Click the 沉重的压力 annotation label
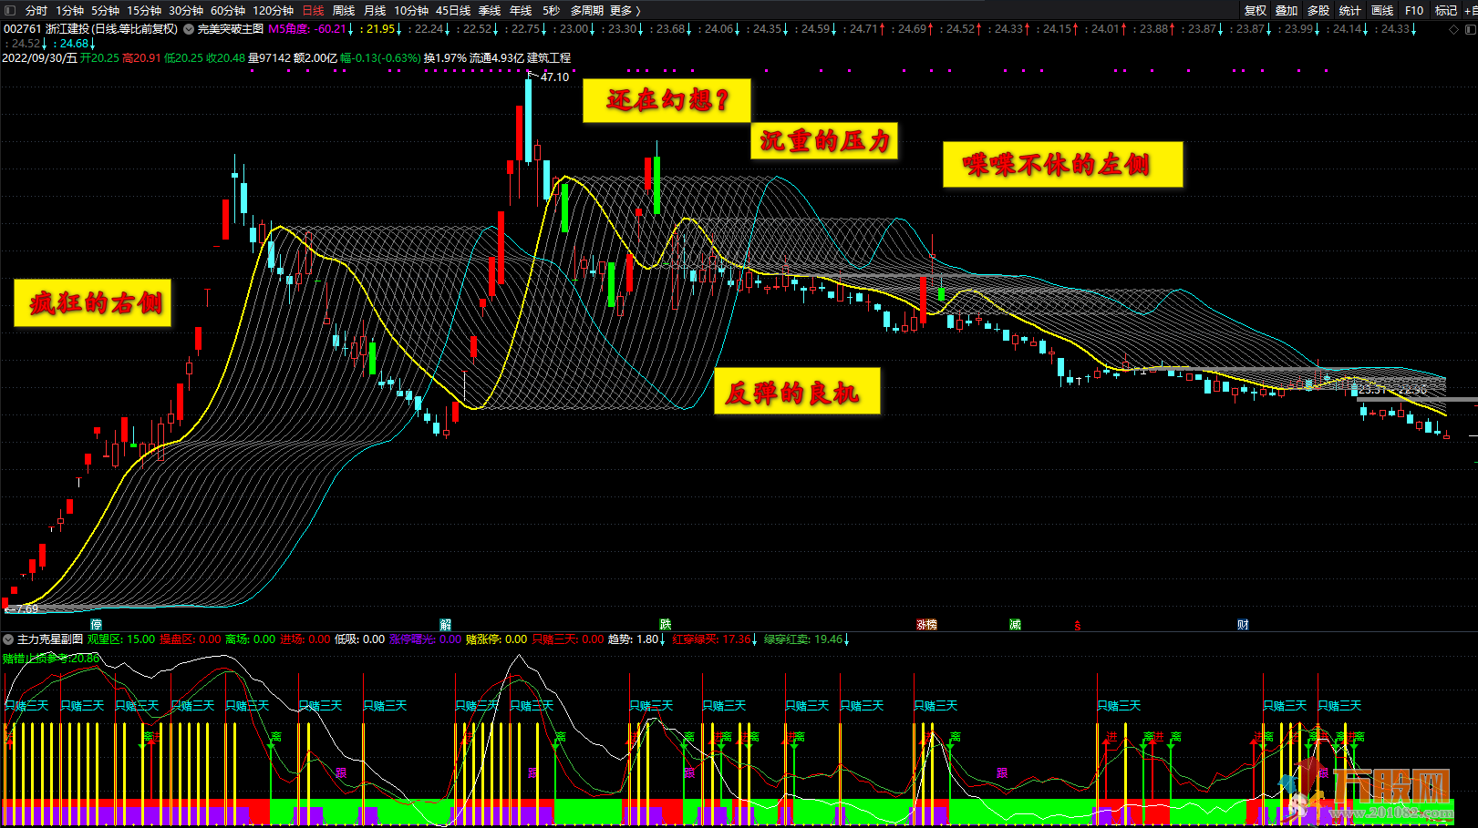This screenshot has height=828, width=1478. pyautogui.click(x=824, y=140)
